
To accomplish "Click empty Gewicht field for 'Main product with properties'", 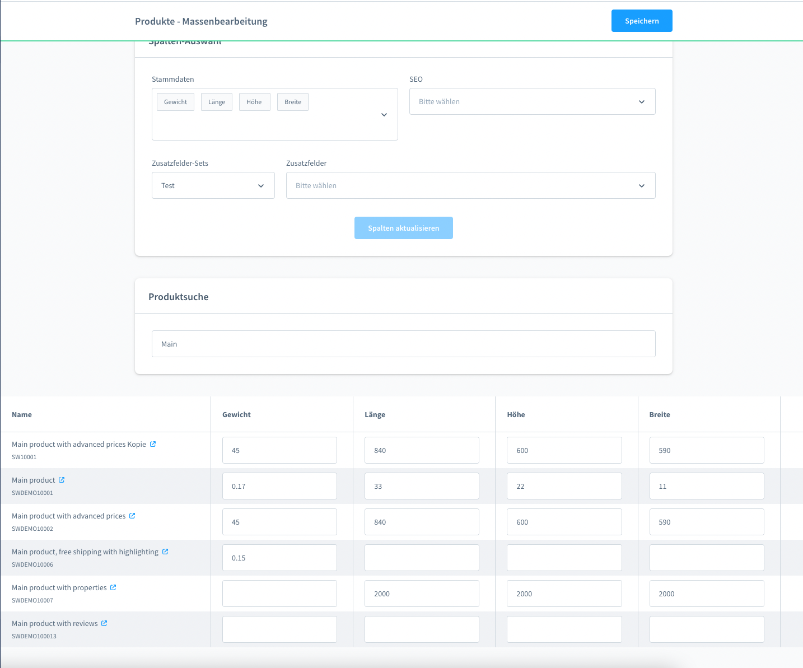I will tap(279, 594).
